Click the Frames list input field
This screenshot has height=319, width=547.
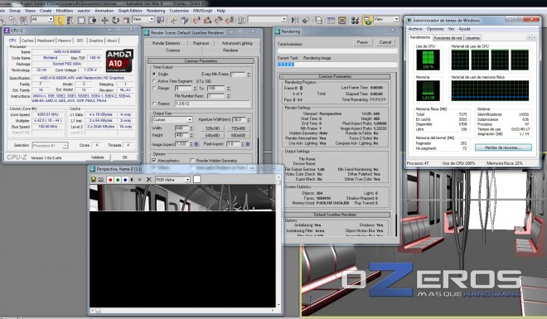[x=212, y=104]
